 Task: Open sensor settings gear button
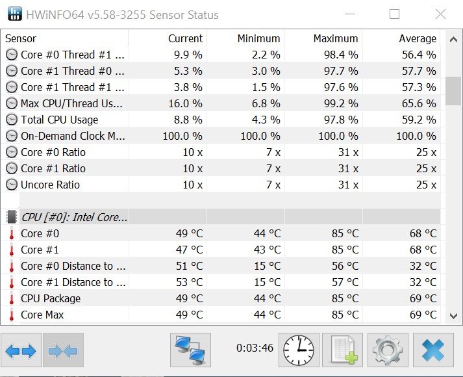(x=388, y=350)
